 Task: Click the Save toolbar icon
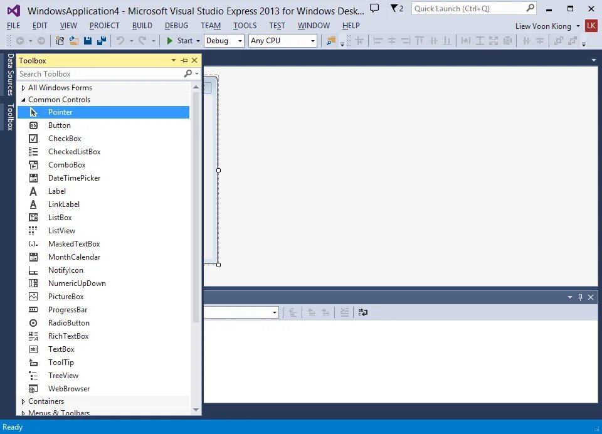click(x=88, y=41)
